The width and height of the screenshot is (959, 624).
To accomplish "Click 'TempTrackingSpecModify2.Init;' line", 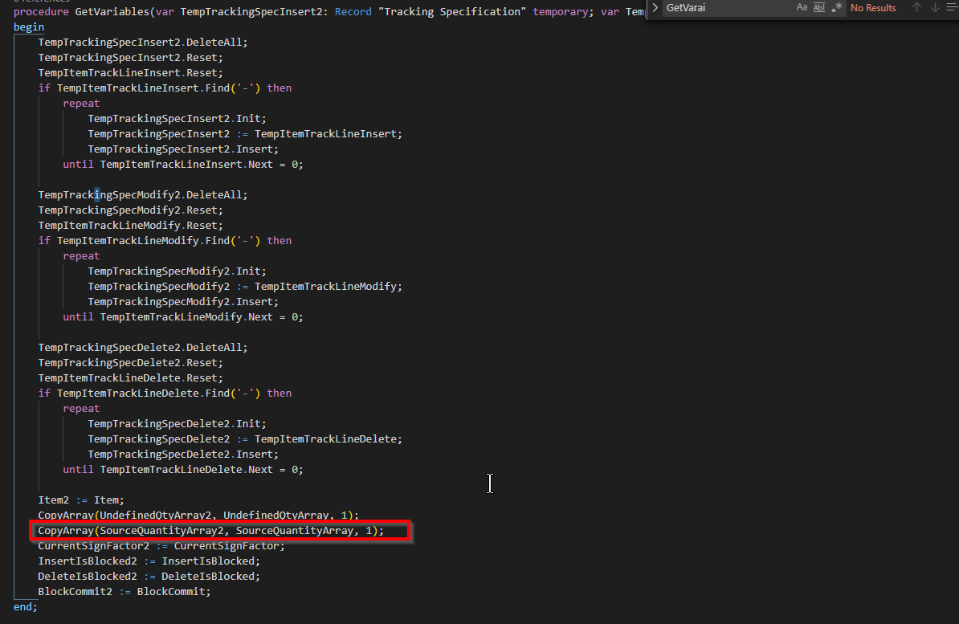I will [x=177, y=271].
